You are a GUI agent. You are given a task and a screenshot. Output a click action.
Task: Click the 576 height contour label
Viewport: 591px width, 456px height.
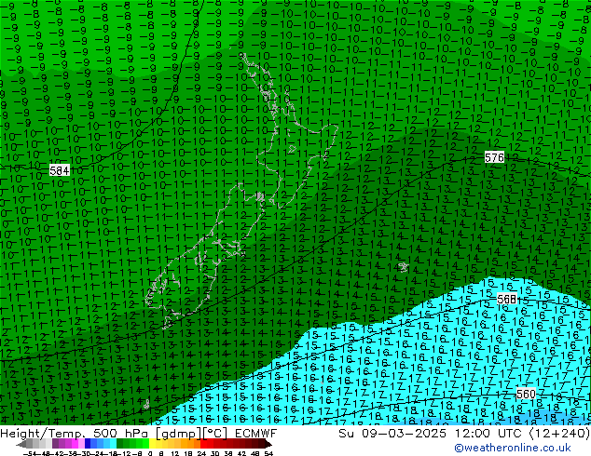[x=494, y=157]
